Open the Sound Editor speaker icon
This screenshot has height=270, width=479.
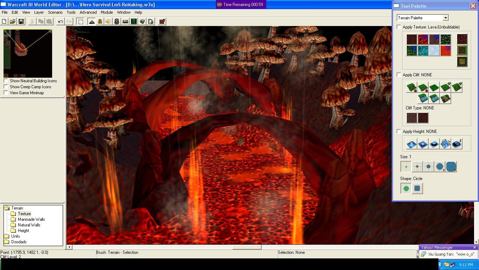108,21
